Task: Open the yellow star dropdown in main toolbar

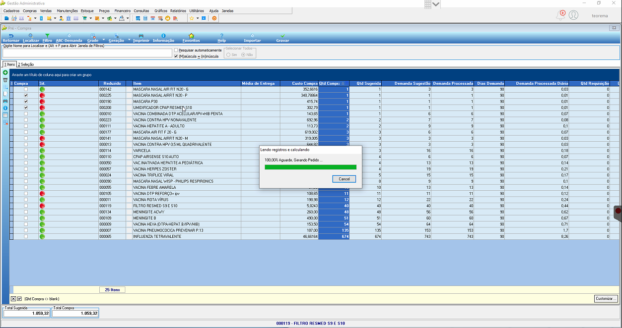Action: coord(197,18)
